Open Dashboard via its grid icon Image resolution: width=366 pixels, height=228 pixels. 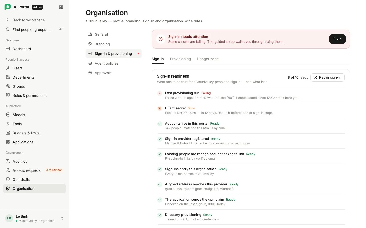[8, 49]
